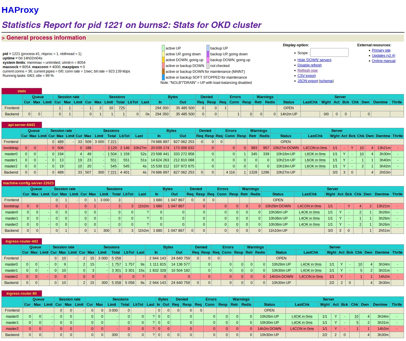
Task: Open the HAProxy title link
Action: [20, 10]
